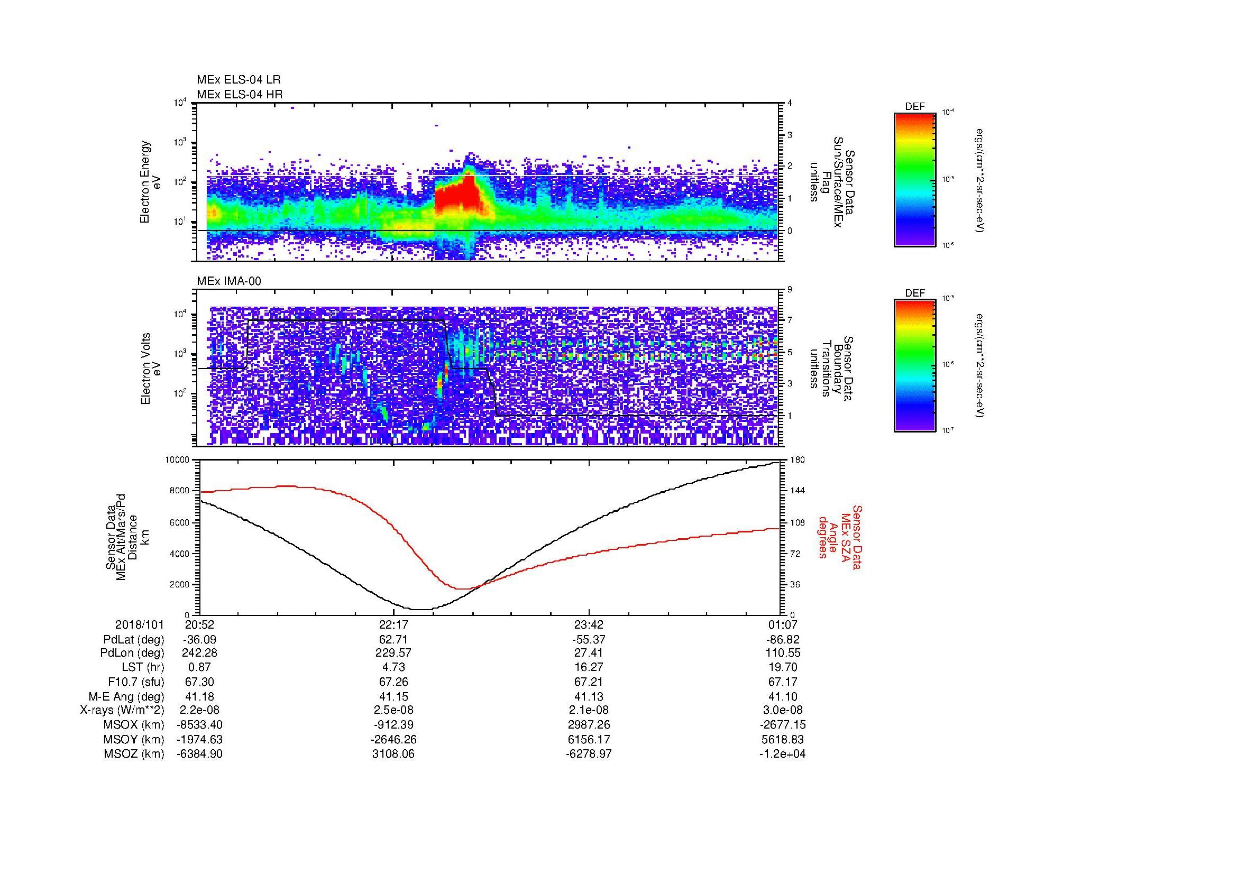Click the 'Boundary Transitions' axis label

(831, 369)
